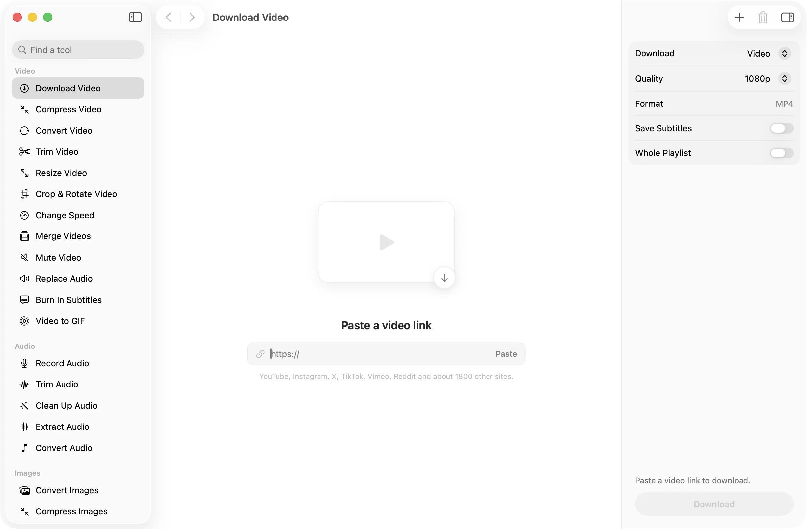Select Convert Images in sidebar
This screenshot has width=807, height=529.
pyautogui.click(x=78, y=490)
